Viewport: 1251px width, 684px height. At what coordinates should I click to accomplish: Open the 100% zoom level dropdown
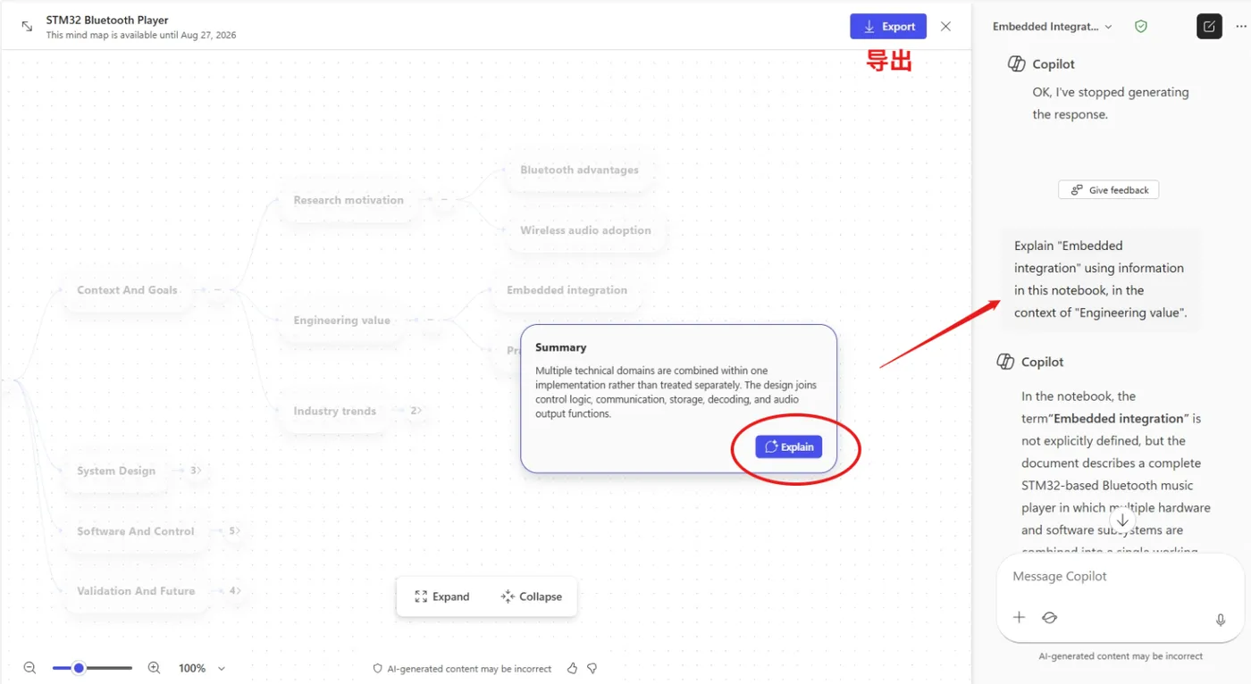coord(202,668)
